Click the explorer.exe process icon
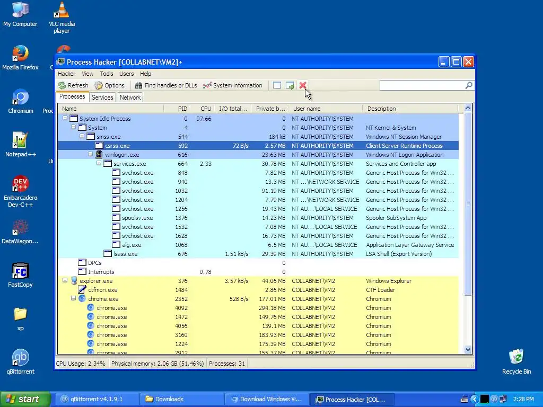The image size is (543, 407). pyautogui.click(x=74, y=280)
